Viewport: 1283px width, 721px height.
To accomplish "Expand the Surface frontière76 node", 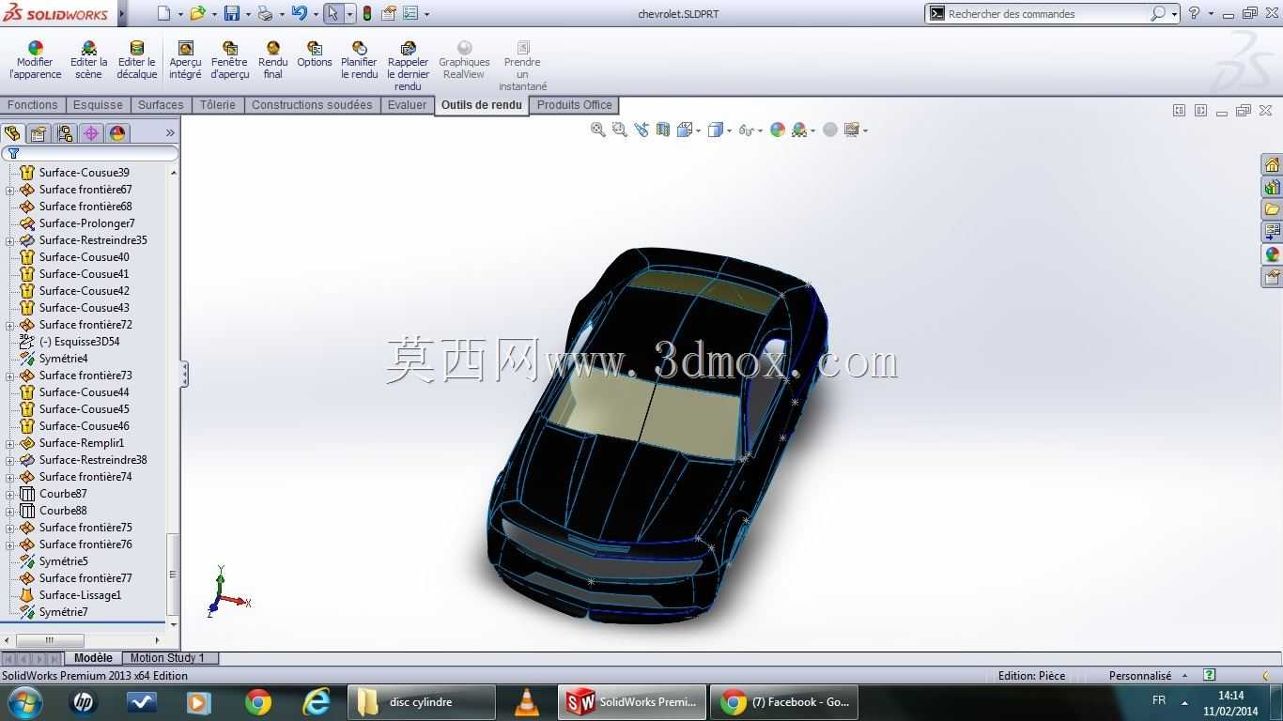I will tap(10, 545).
